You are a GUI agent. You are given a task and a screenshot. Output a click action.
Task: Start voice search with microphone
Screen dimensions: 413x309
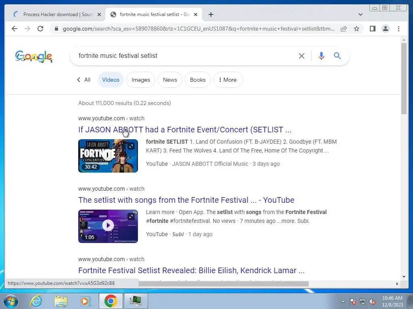(321, 56)
